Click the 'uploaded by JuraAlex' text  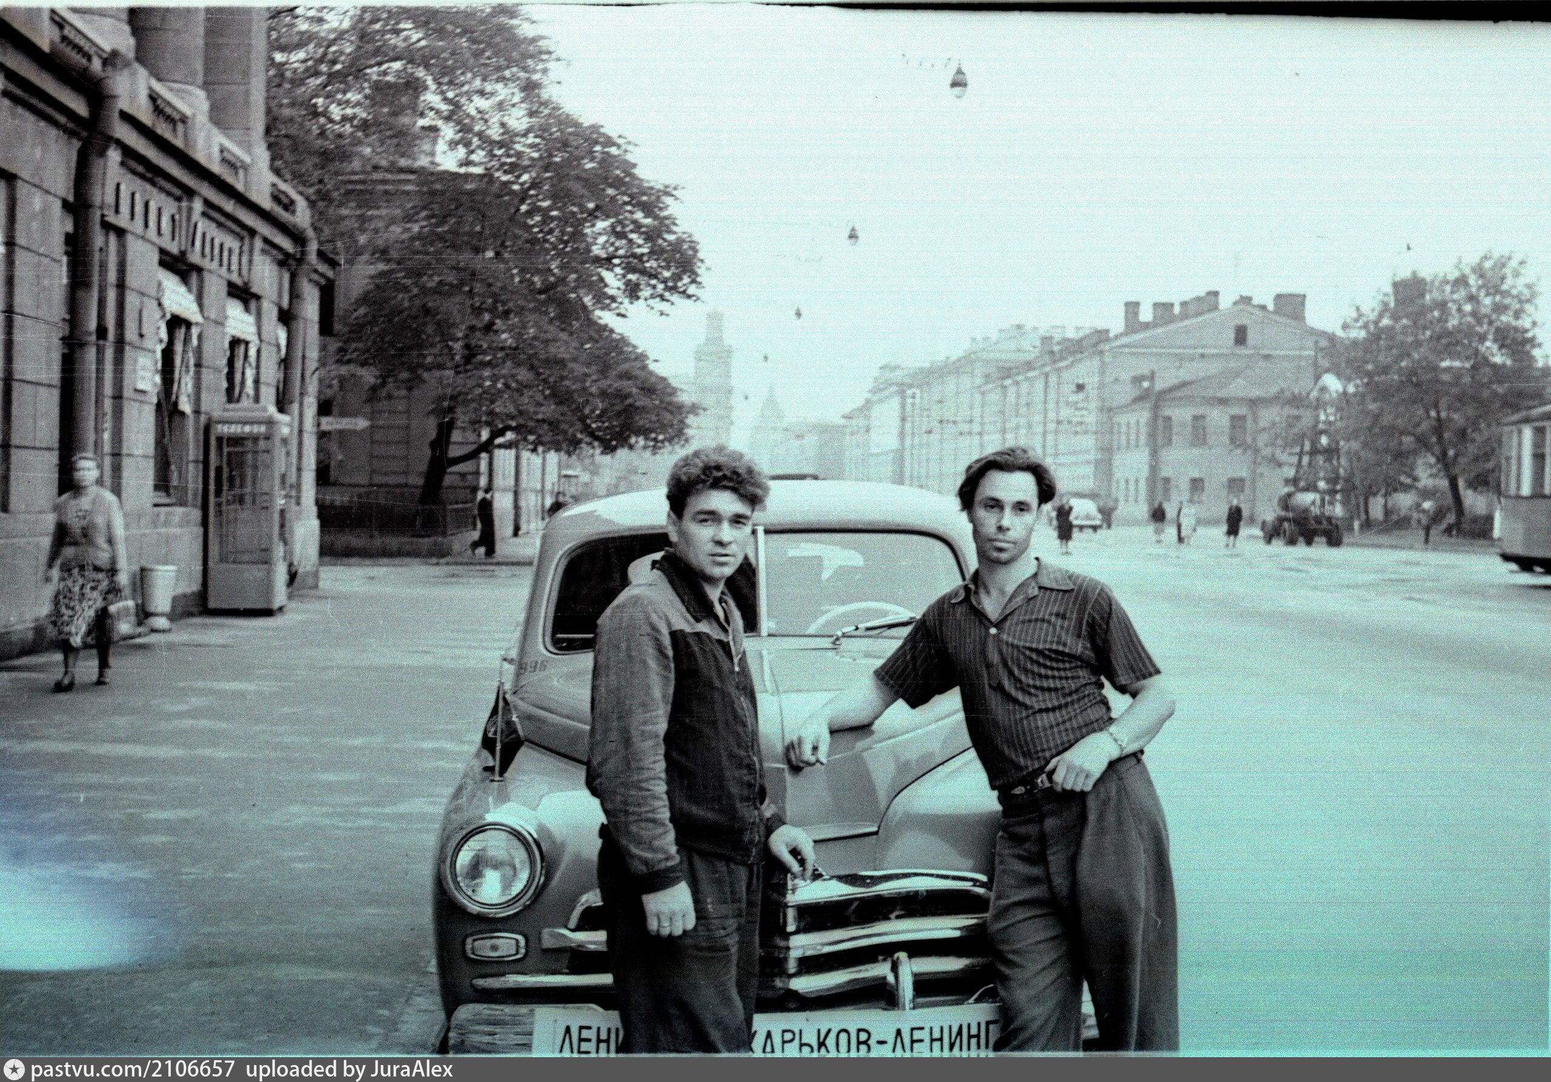pos(348,1070)
